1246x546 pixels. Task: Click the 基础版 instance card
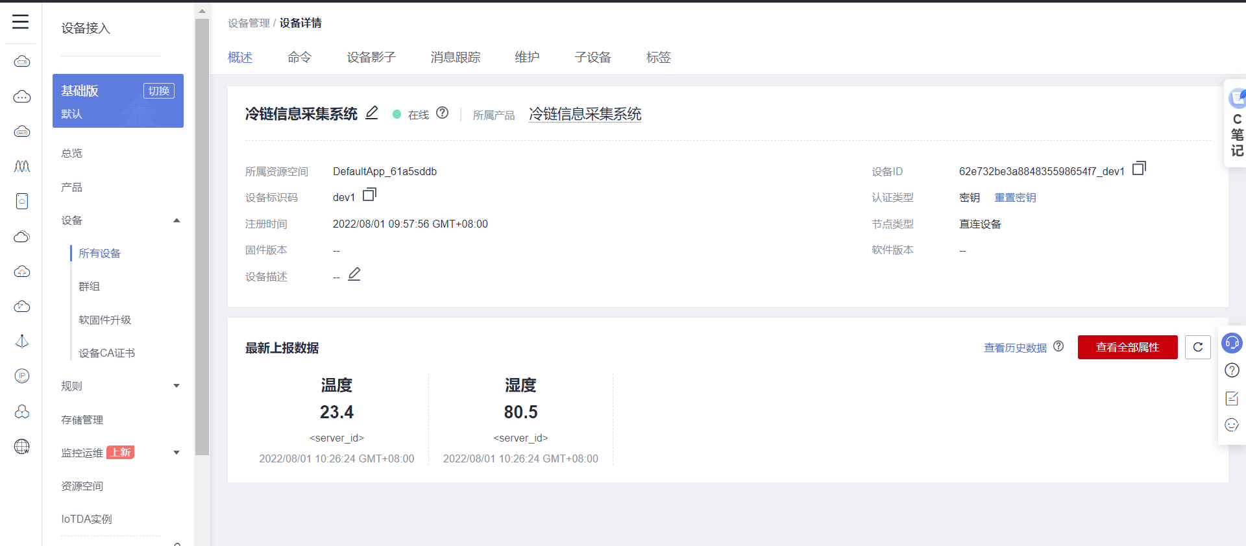click(118, 101)
